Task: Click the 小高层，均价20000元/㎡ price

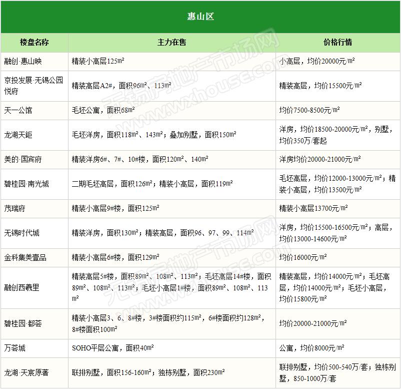Action: coord(317,62)
